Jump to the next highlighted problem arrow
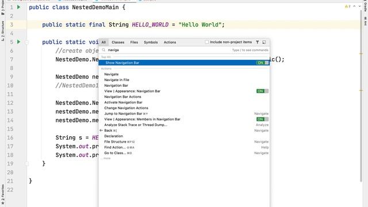Image resolution: width=368 pixels, height=207 pixels. pyautogui.click(x=359, y=6)
